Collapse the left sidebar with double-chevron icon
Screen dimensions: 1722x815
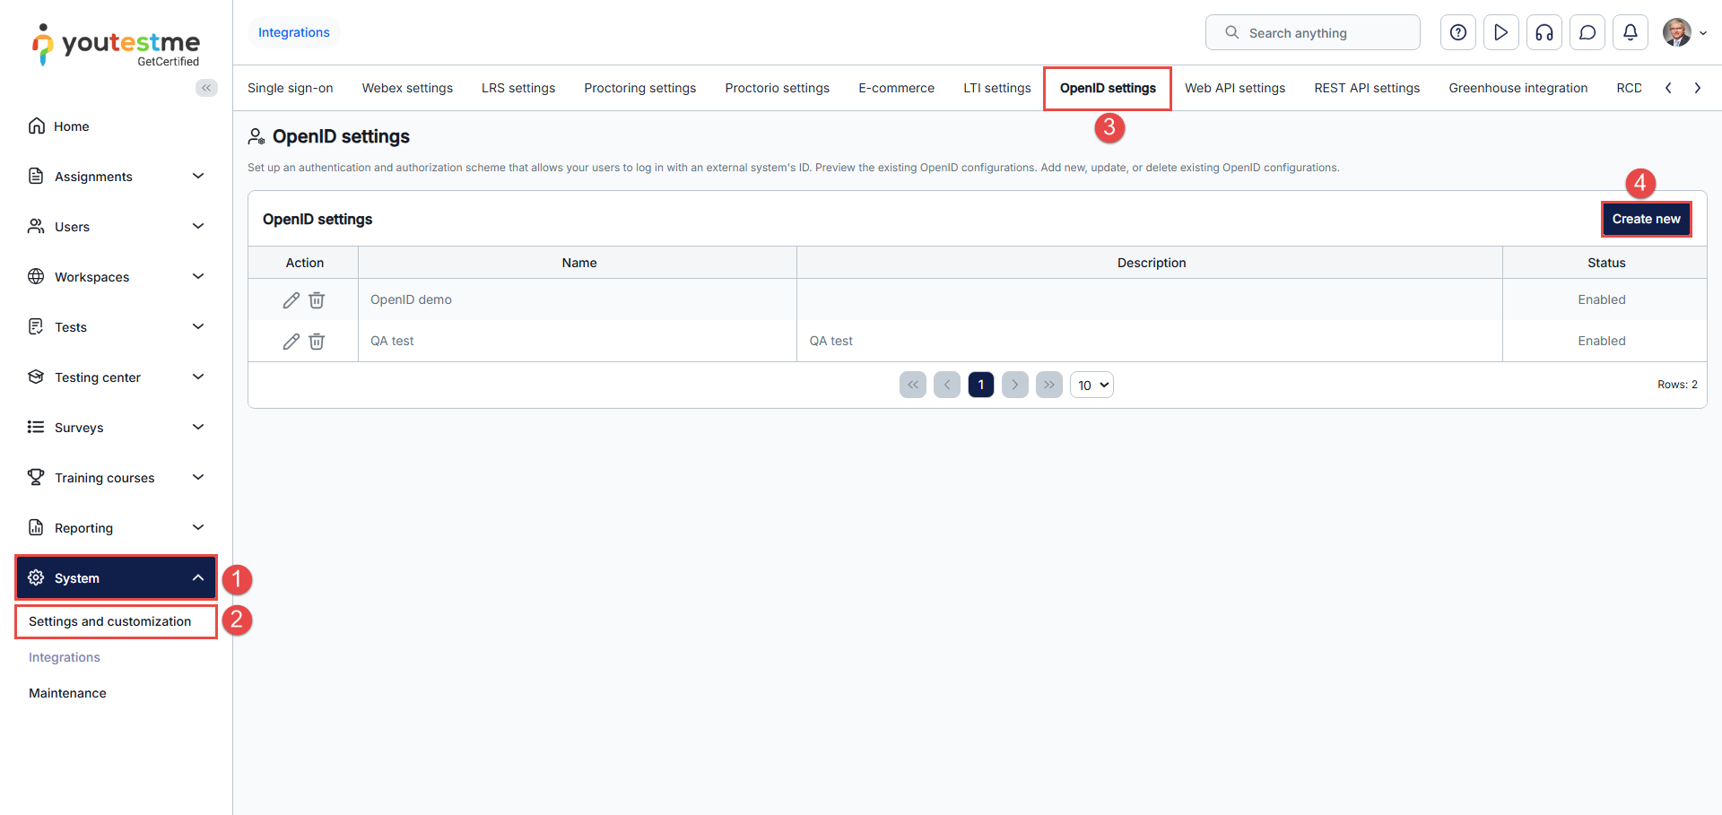[x=206, y=88]
